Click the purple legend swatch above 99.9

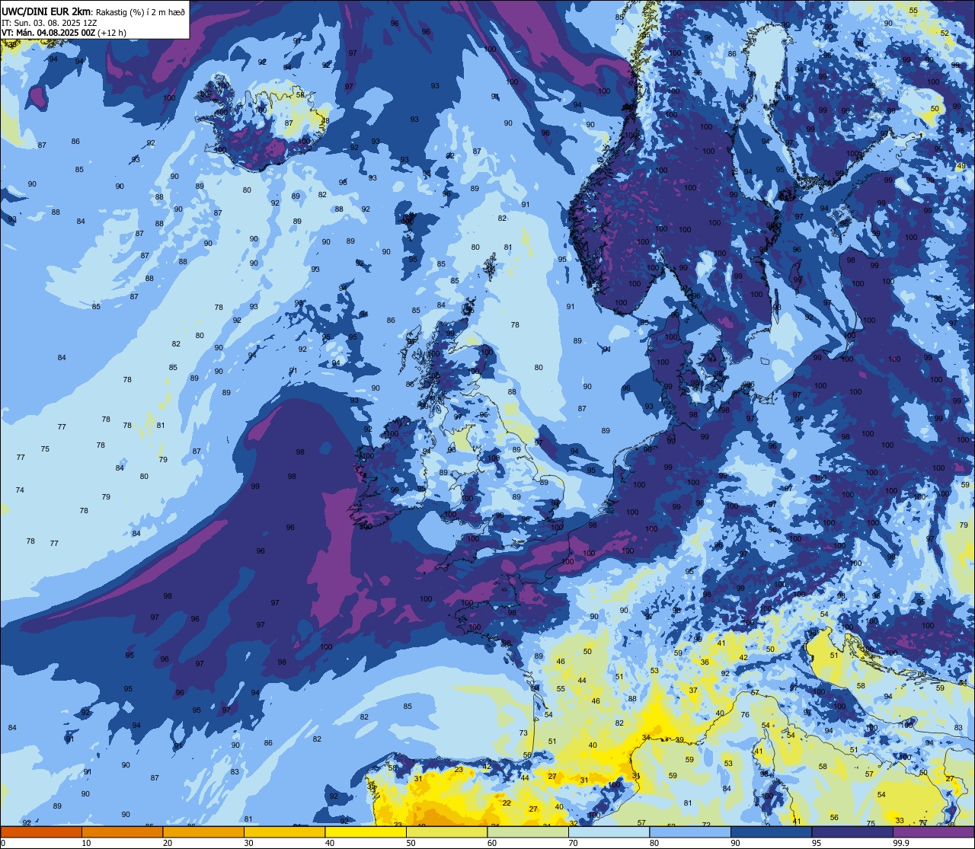pyautogui.click(x=934, y=831)
